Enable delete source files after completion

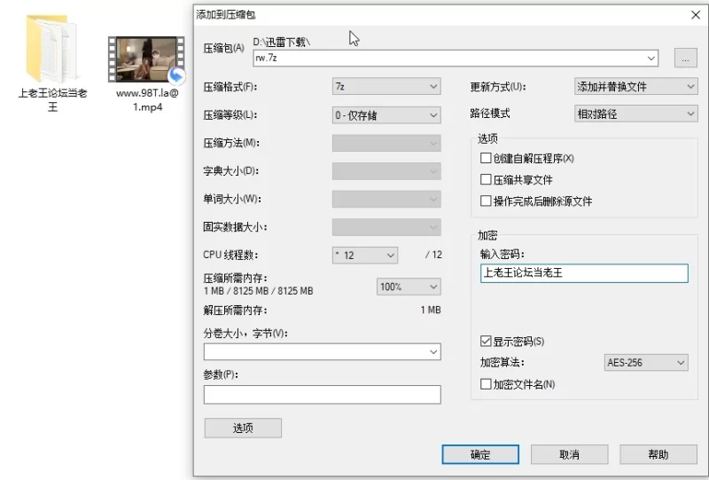click(x=486, y=201)
